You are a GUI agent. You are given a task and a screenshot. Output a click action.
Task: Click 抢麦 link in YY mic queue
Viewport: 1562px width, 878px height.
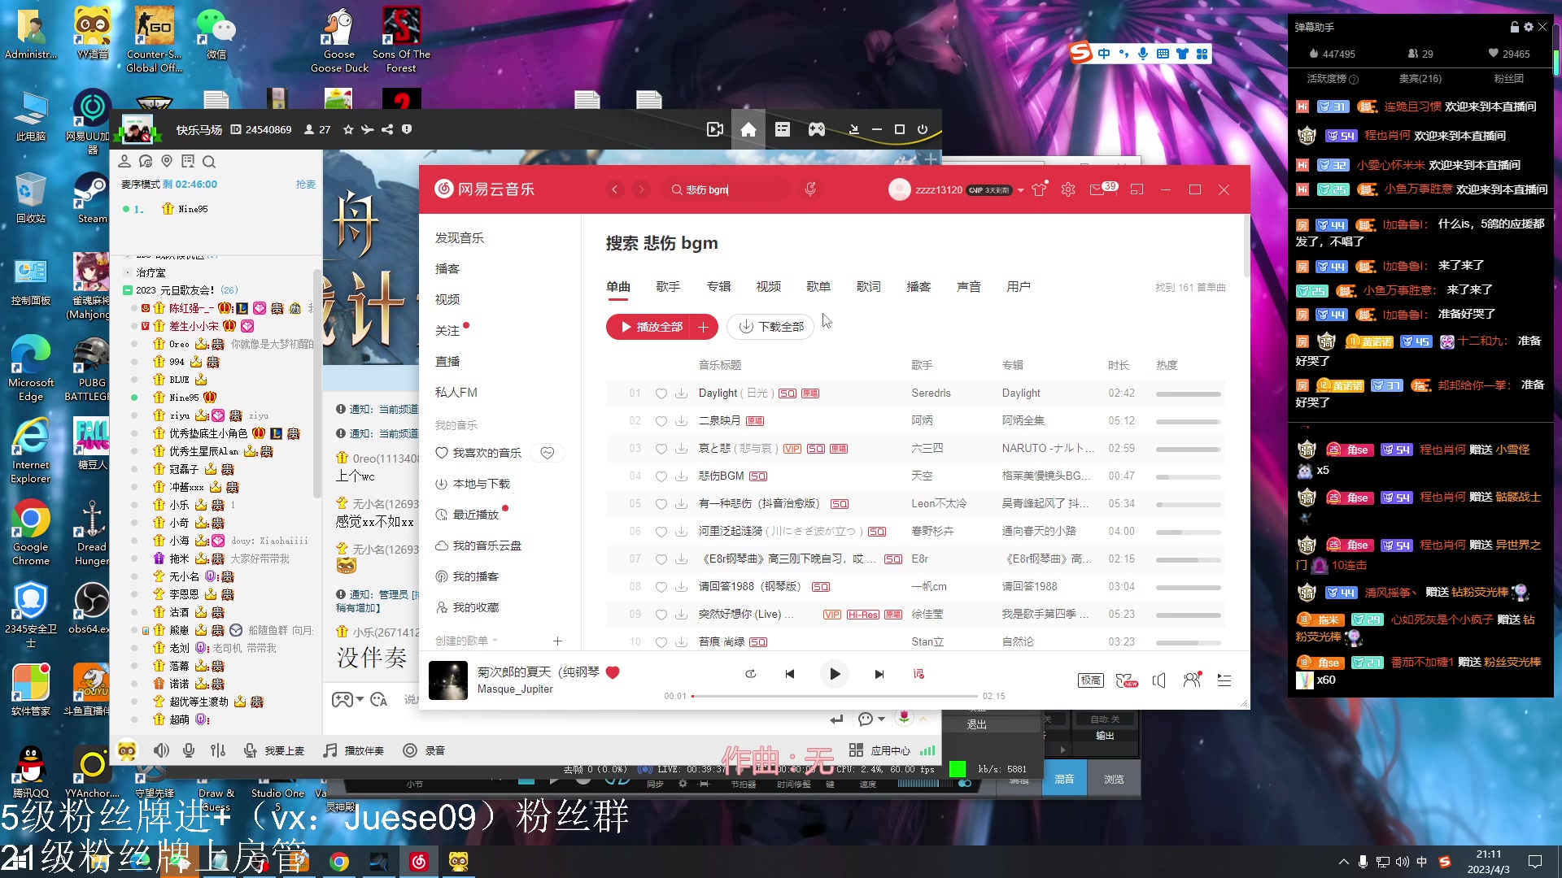pyautogui.click(x=306, y=185)
